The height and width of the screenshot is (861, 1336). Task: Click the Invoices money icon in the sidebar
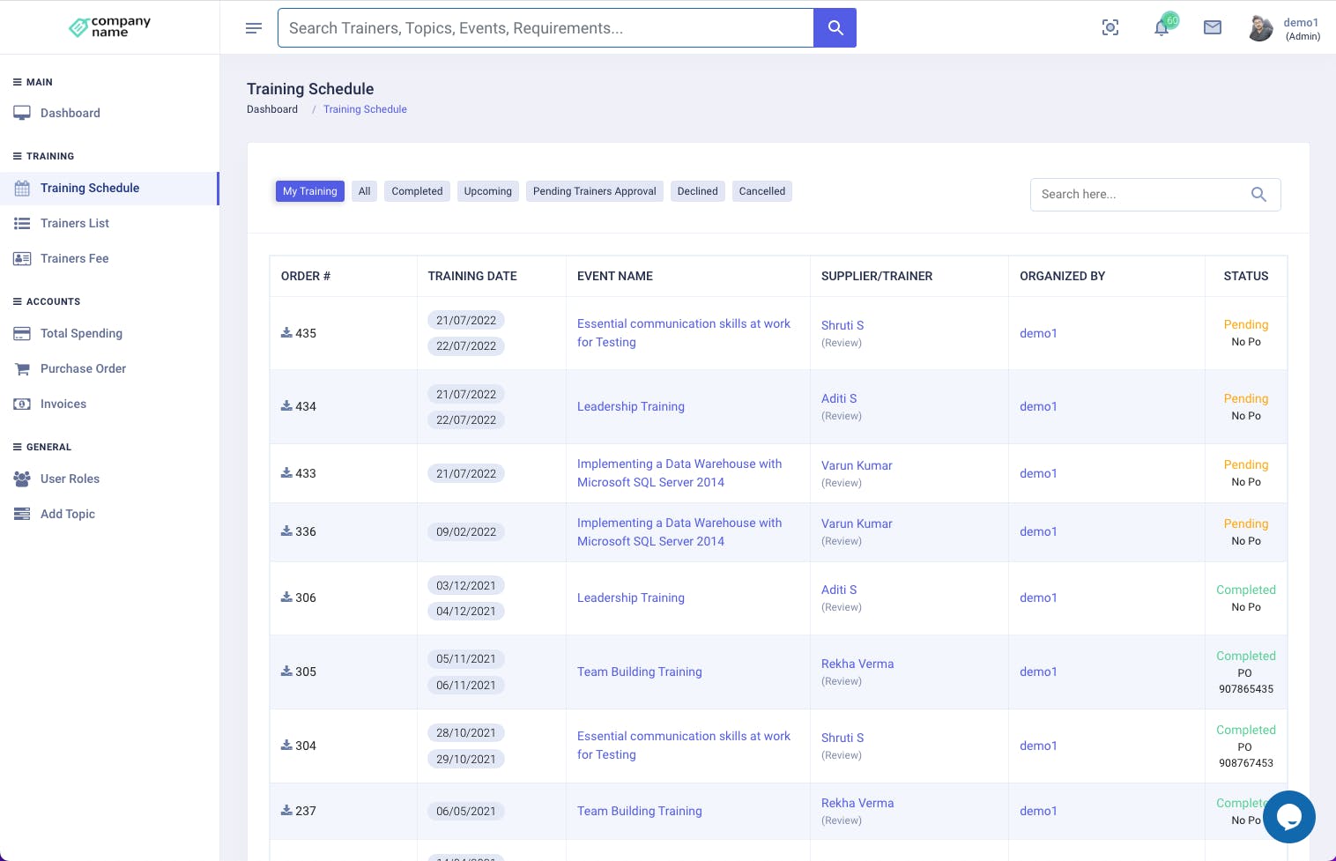[22, 404]
